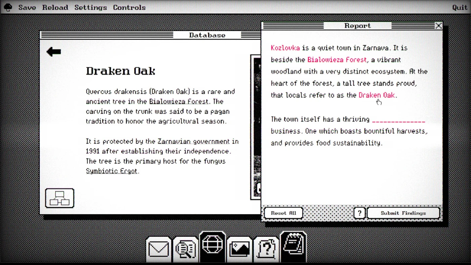
Task: Click the back arrow in the Database window
Action: point(54,52)
